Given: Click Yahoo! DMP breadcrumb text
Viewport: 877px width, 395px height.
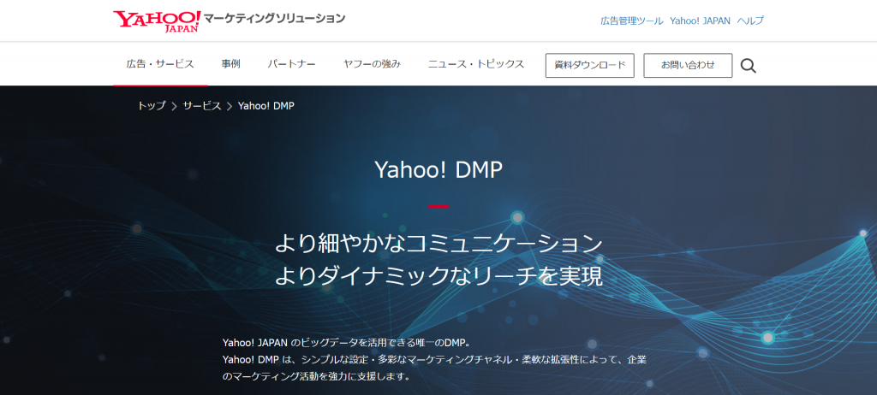Looking at the screenshot, I should coord(266,106).
